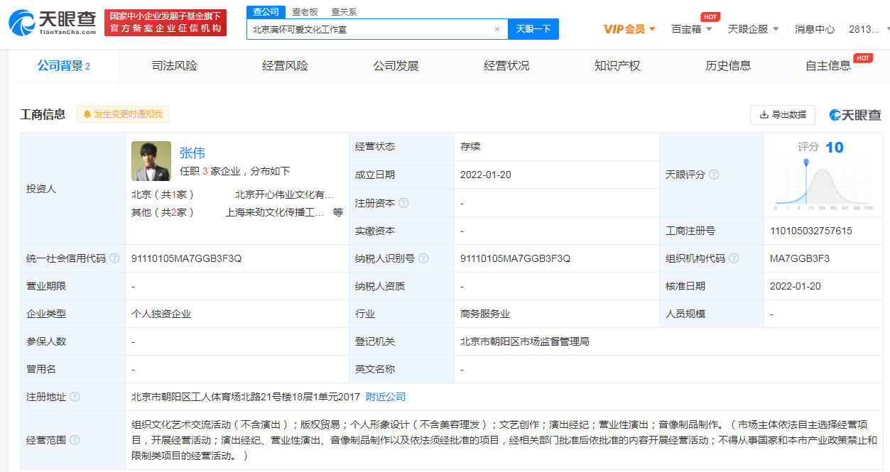Switch to the 查关系 search tab
Image resolution: width=890 pixels, height=472 pixels.
click(x=344, y=12)
